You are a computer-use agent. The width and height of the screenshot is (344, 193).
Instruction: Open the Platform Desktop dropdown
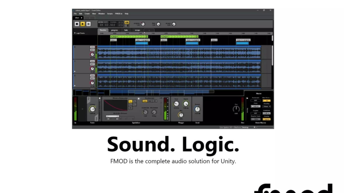(x=249, y=127)
